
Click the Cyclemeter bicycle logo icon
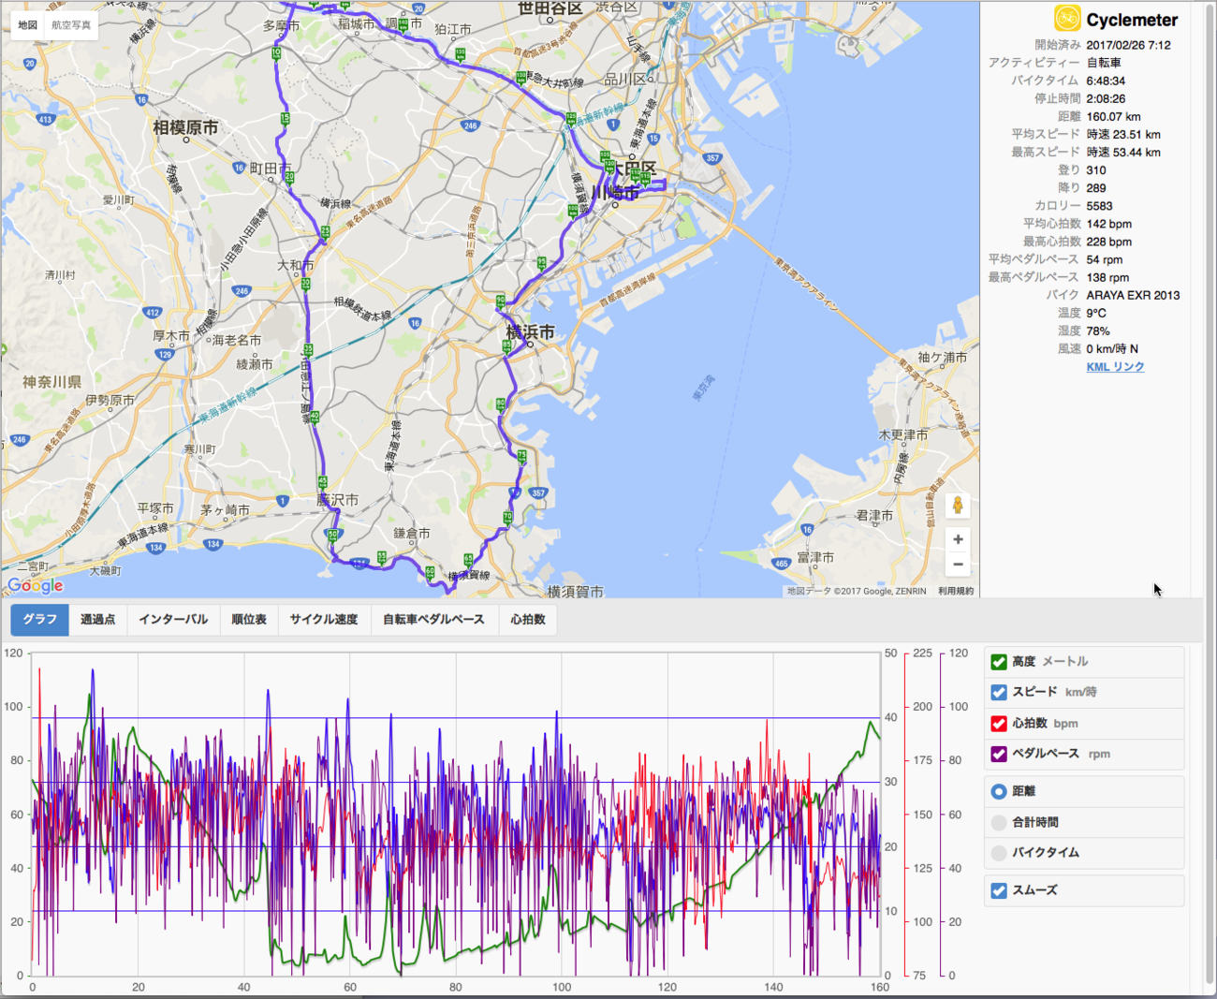click(1066, 19)
